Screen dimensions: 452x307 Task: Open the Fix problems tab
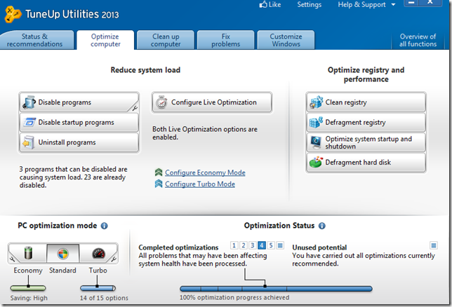226,40
